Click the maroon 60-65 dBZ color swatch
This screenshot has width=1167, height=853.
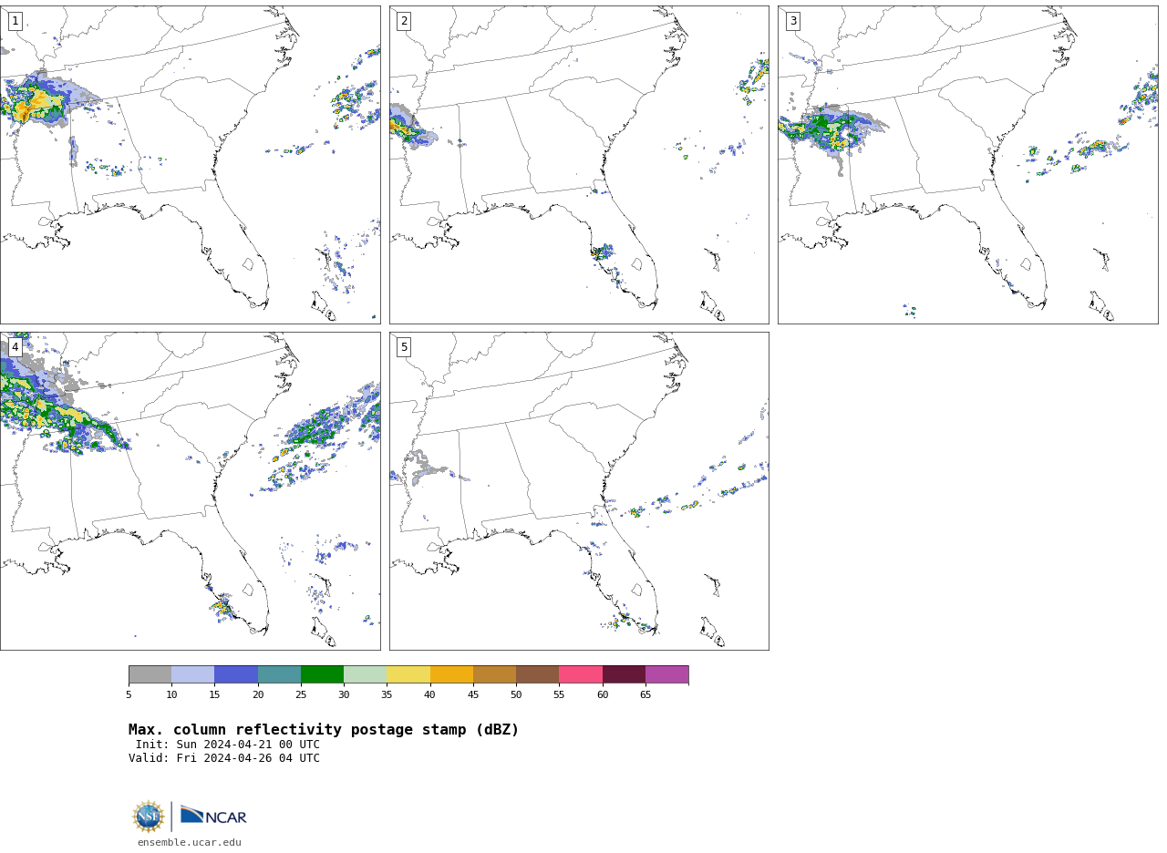tap(624, 674)
